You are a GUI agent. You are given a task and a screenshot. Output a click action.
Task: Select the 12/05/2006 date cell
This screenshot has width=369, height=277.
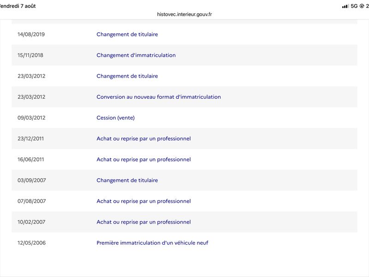pyautogui.click(x=31, y=243)
